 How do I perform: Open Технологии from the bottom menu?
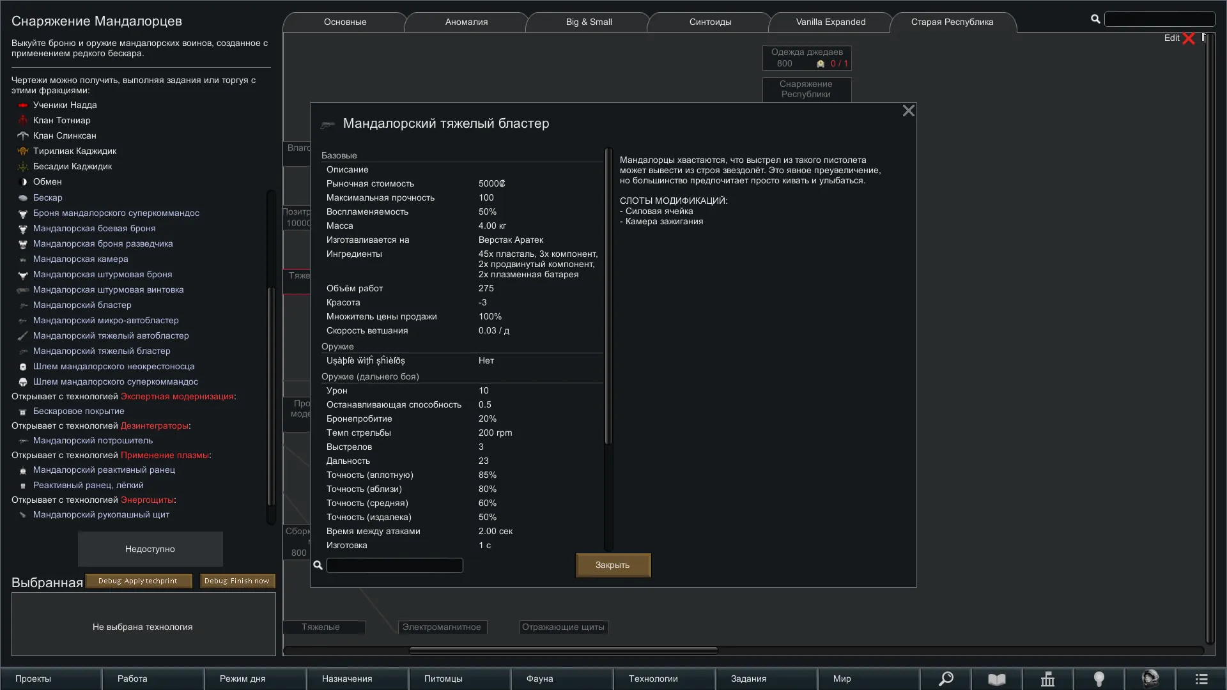pyautogui.click(x=653, y=678)
